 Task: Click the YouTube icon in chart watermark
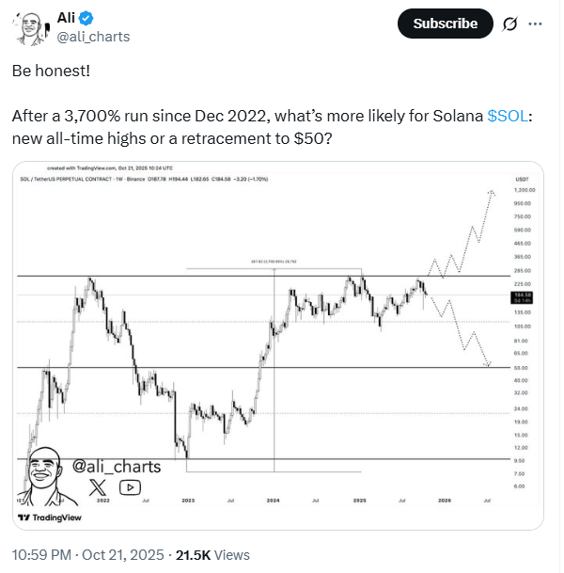(130, 486)
